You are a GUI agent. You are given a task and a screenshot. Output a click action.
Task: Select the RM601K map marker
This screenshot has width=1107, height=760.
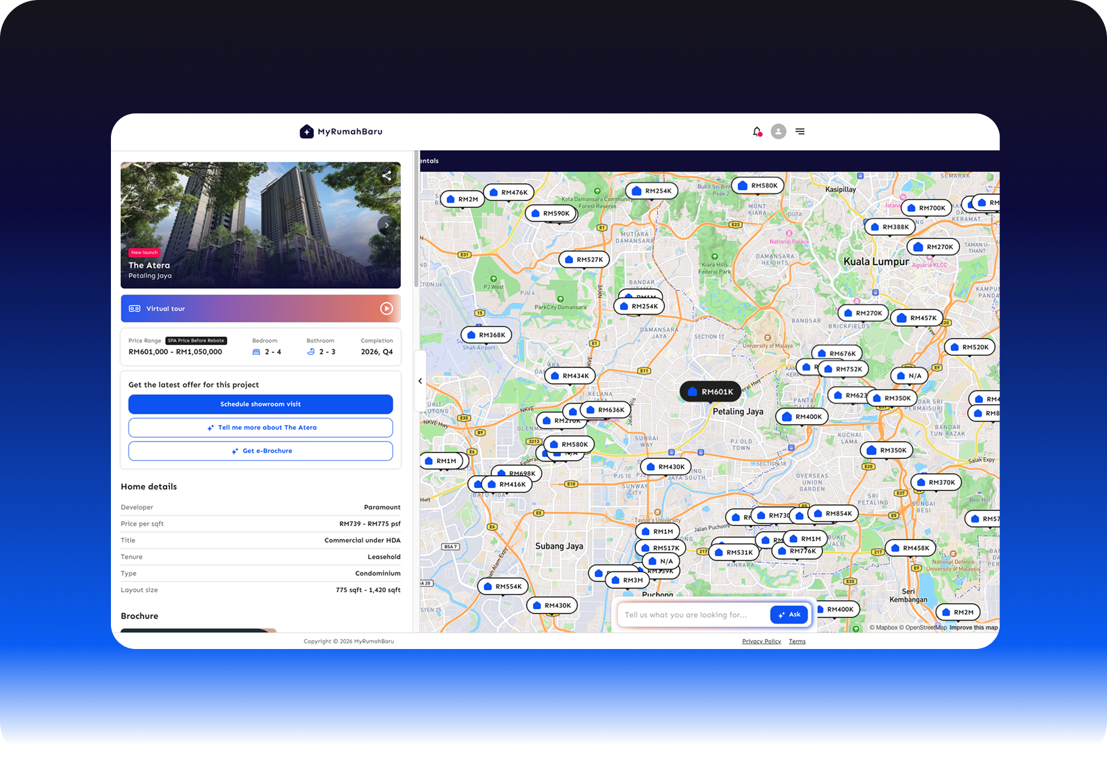pyautogui.click(x=710, y=392)
